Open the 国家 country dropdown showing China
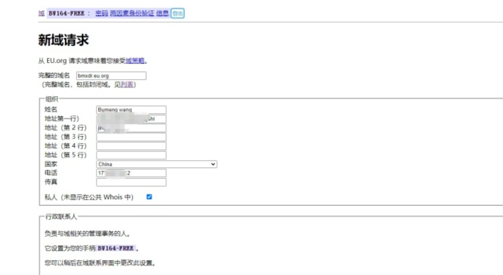The height and width of the screenshot is (275, 503). [157, 164]
